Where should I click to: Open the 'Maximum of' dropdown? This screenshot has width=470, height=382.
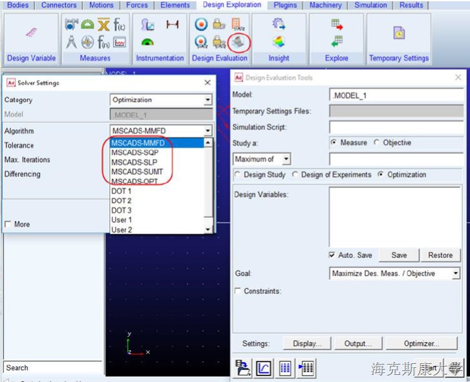(x=286, y=159)
